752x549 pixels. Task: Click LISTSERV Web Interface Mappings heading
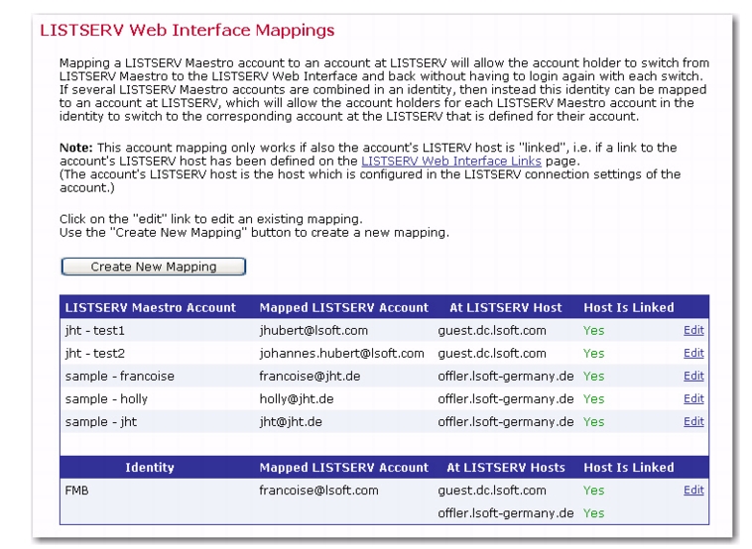point(188,30)
